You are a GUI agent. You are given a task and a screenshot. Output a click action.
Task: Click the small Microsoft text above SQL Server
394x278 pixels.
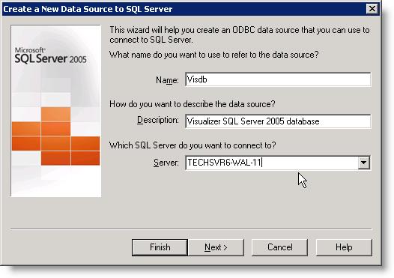[x=30, y=50]
